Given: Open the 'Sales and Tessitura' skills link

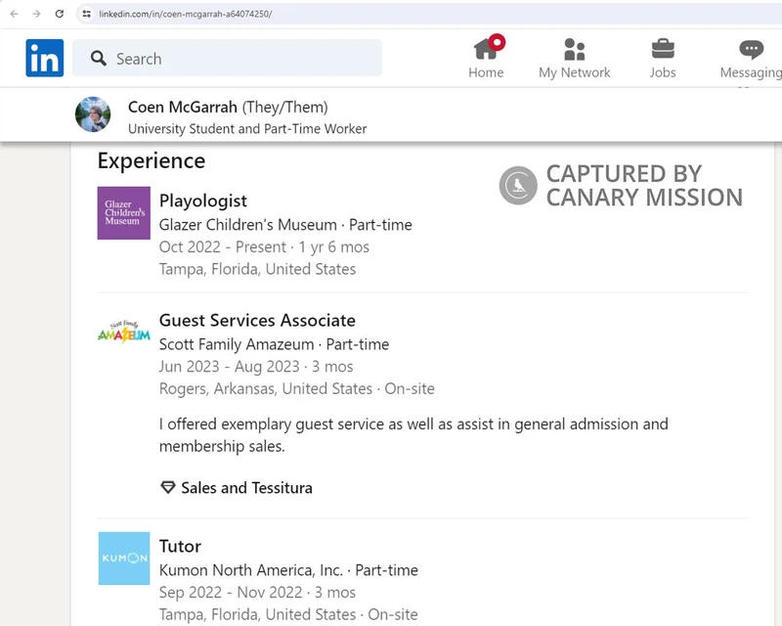Looking at the screenshot, I should pyautogui.click(x=247, y=488).
